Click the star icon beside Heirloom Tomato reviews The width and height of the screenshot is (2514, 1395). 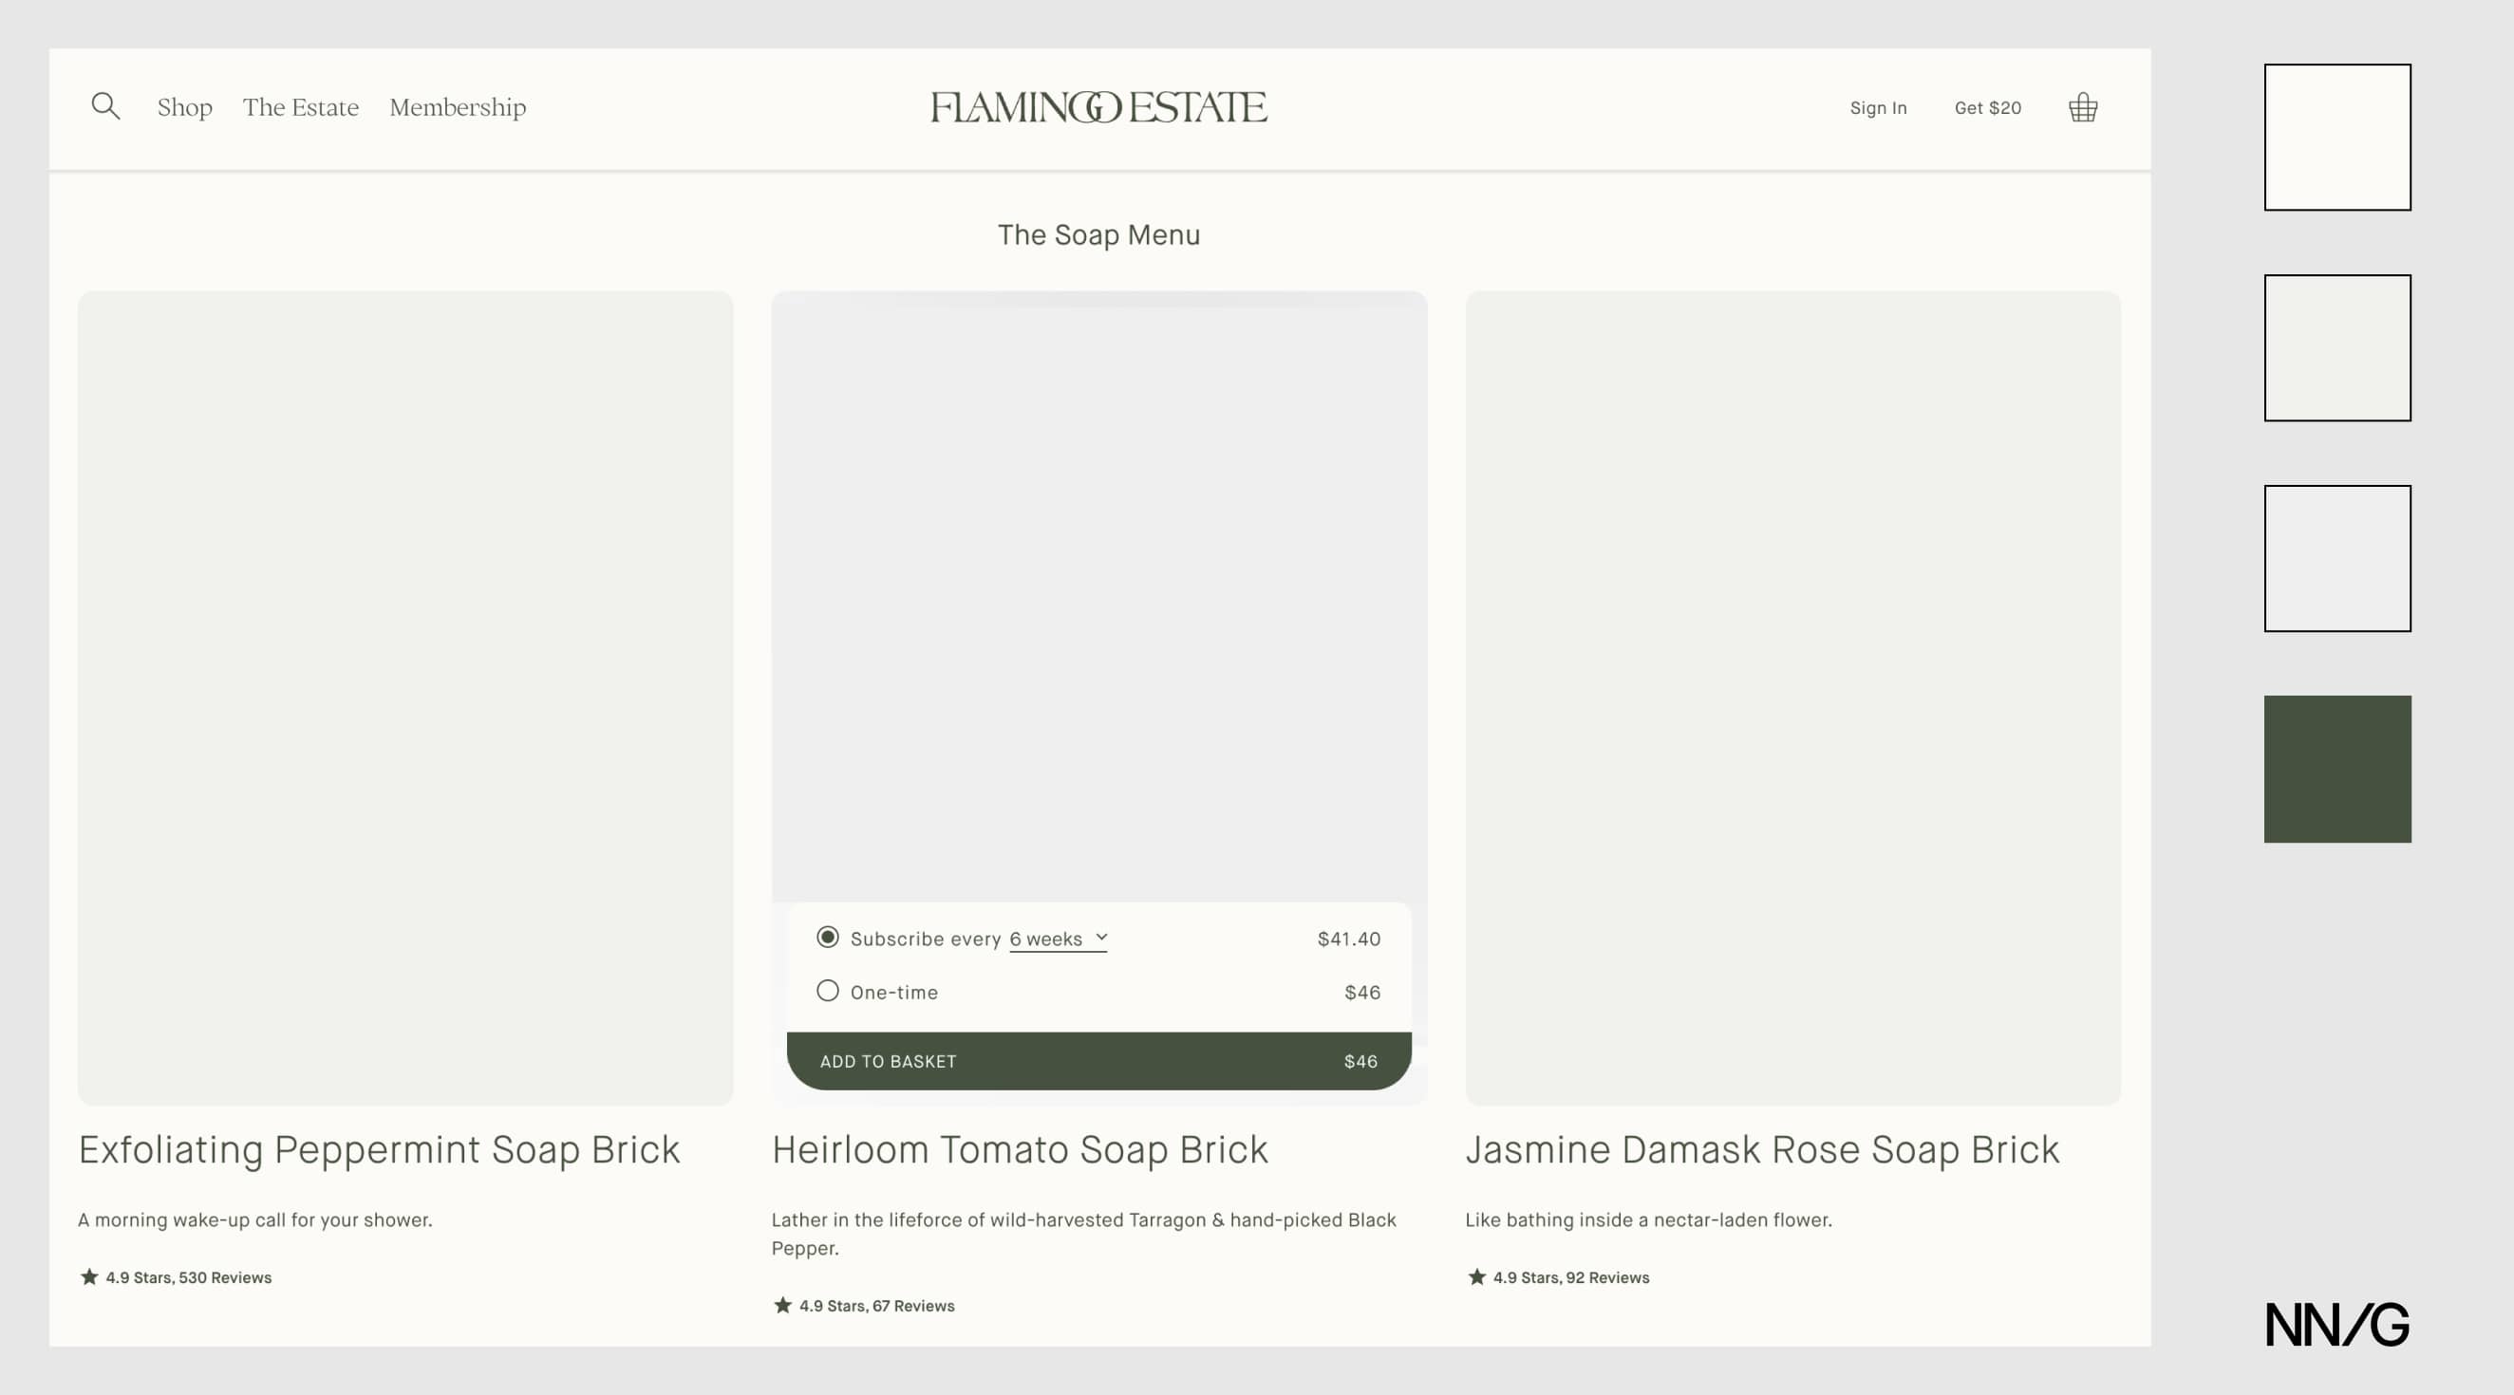(781, 1304)
